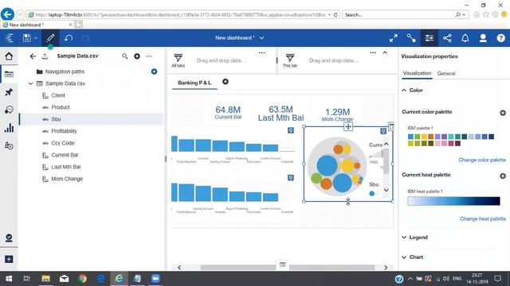Add a new dashboard tab
This screenshot has height=286, width=510.
coord(226,82)
